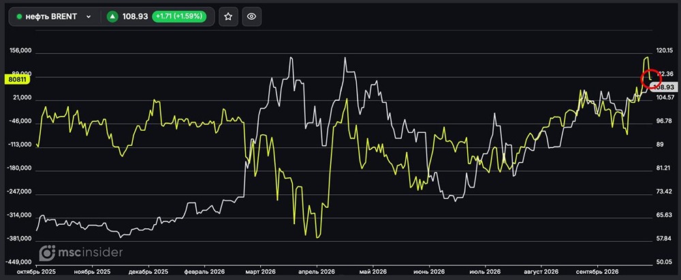Click the green up-arrow price icon

[x=113, y=16]
